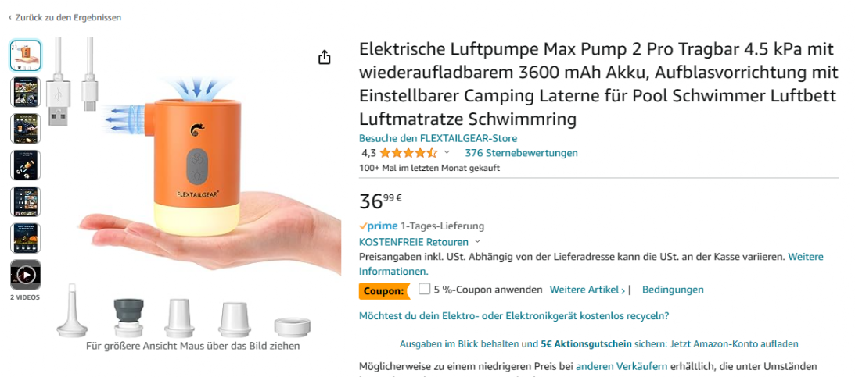The height and width of the screenshot is (377, 855).
Task: Expand KOSTENFREIE Retouren details chevron
Action: (x=478, y=242)
